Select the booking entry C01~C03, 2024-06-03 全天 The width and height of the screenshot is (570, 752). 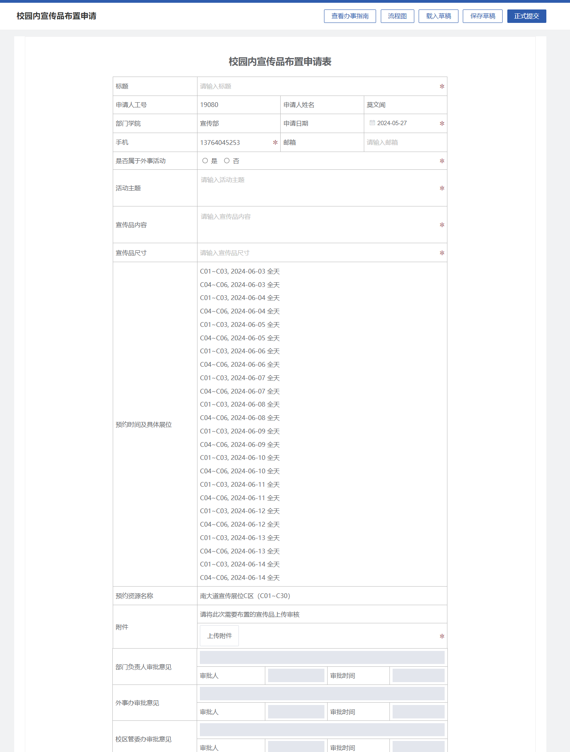pos(240,272)
